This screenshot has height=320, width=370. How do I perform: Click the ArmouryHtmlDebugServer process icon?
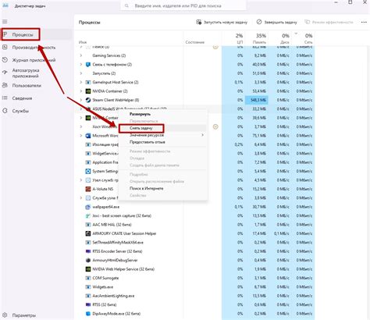pyautogui.click(x=88, y=260)
